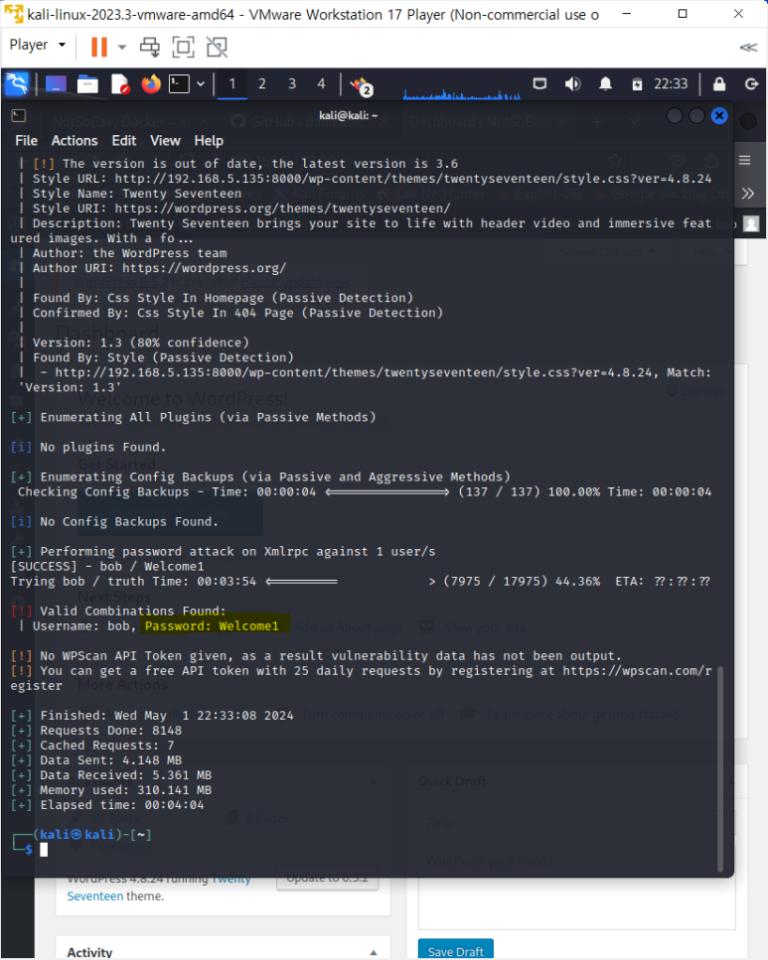Click the 22:33 clock in panel
The width and height of the screenshot is (768, 960).
pyautogui.click(x=671, y=83)
